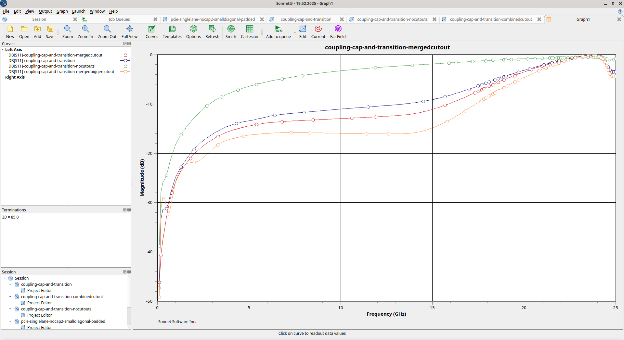Switch to Cartesian plot
624x340 pixels.
click(x=249, y=32)
